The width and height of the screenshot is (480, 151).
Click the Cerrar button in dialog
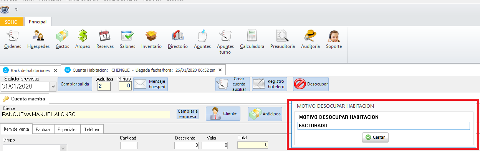[375, 137]
